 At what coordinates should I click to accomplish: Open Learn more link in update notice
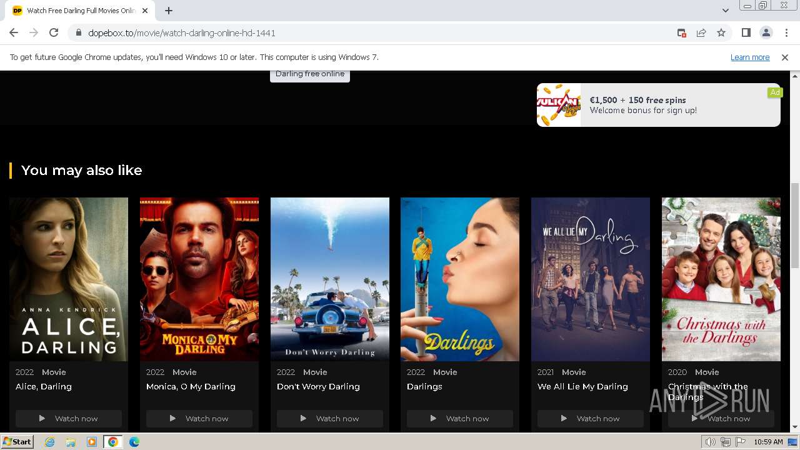pyautogui.click(x=750, y=57)
